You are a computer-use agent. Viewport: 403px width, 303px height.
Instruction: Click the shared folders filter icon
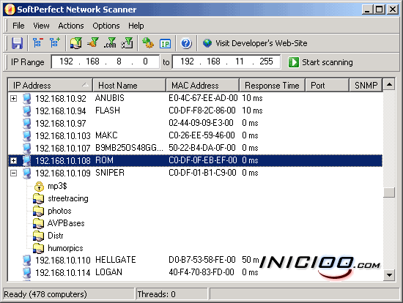(x=75, y=43)
